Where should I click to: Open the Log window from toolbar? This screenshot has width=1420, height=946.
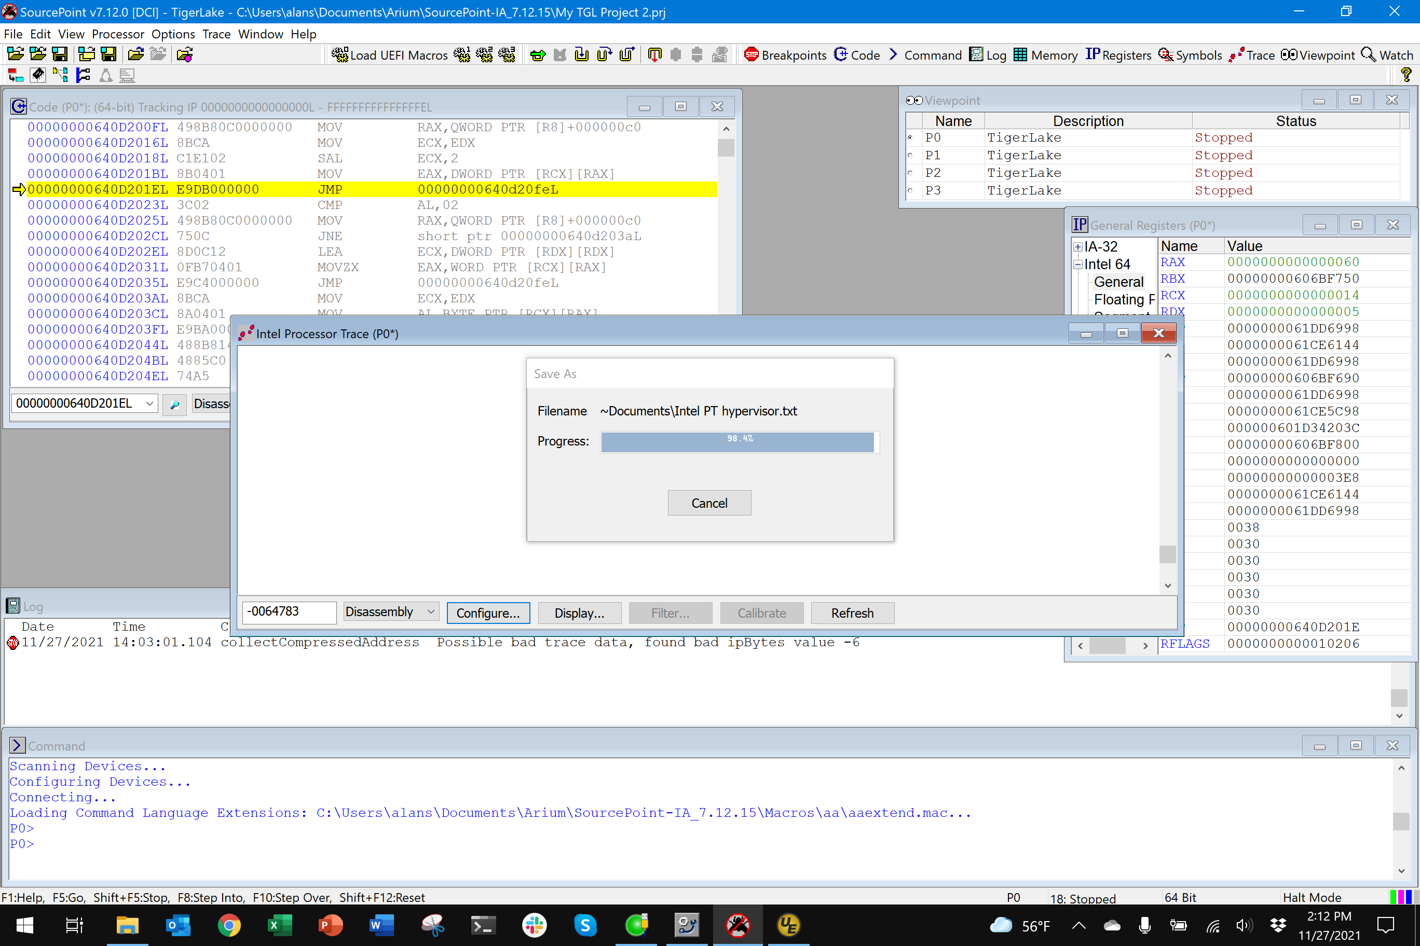click(x=988, y=55)
